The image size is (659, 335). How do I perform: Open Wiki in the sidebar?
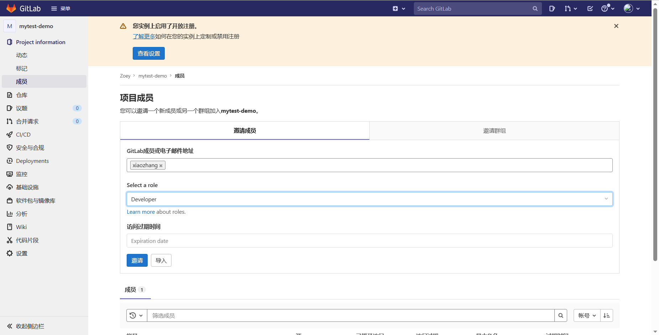tap(21, 227)
